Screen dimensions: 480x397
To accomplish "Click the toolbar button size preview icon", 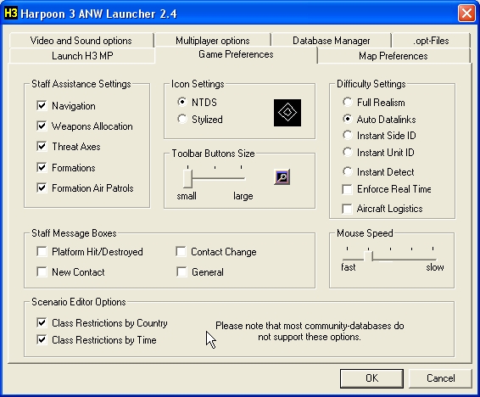I will (282, 177).
